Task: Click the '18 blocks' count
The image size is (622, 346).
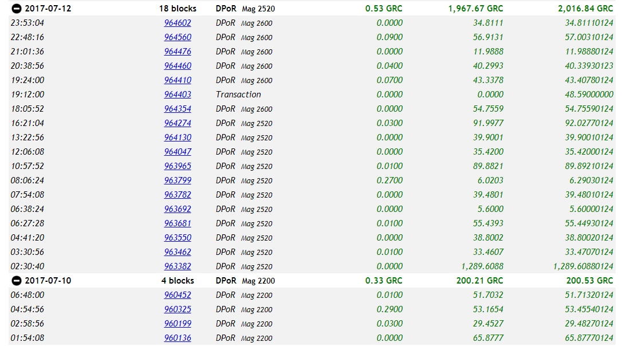Action: pyautogui.click(x=178, y=9)
